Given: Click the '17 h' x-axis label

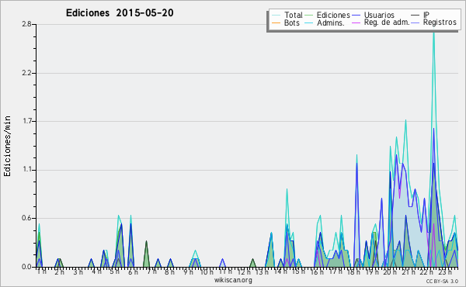Looking at the screenshot, I should pyautogui.click(x=336, y=271).
